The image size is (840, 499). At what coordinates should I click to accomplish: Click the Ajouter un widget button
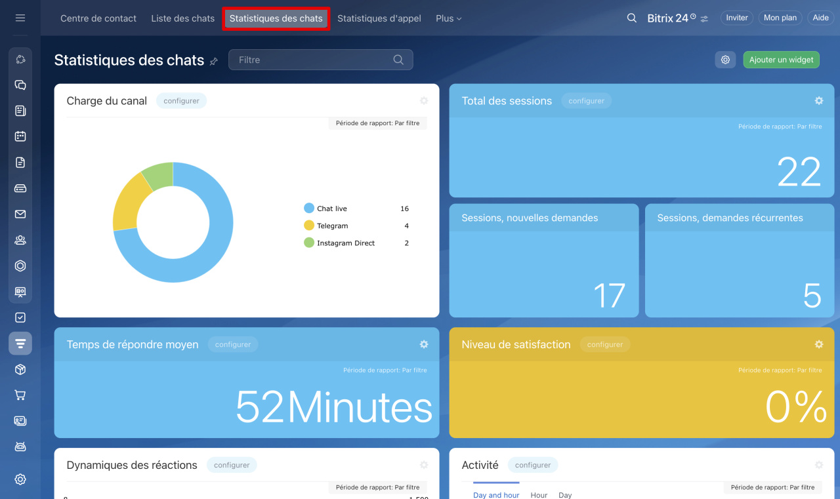pyautogui.click(x=781, y=60)
